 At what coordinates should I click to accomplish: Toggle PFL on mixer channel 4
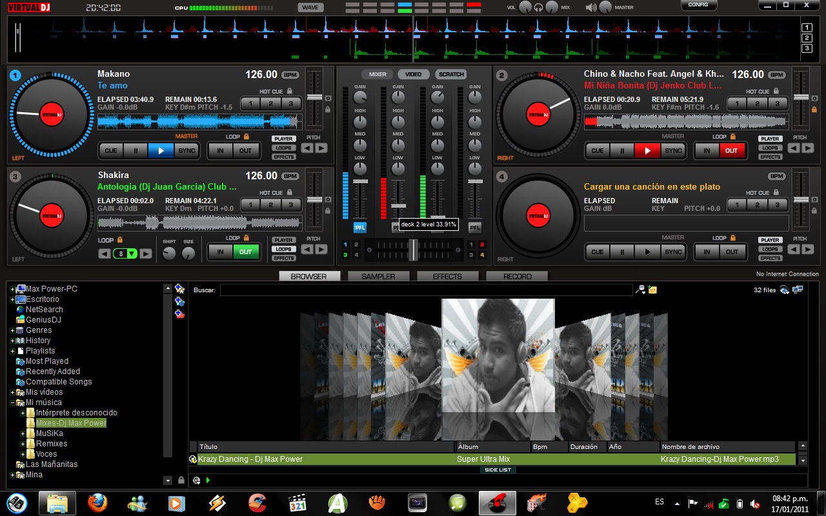tap(474, 227)
